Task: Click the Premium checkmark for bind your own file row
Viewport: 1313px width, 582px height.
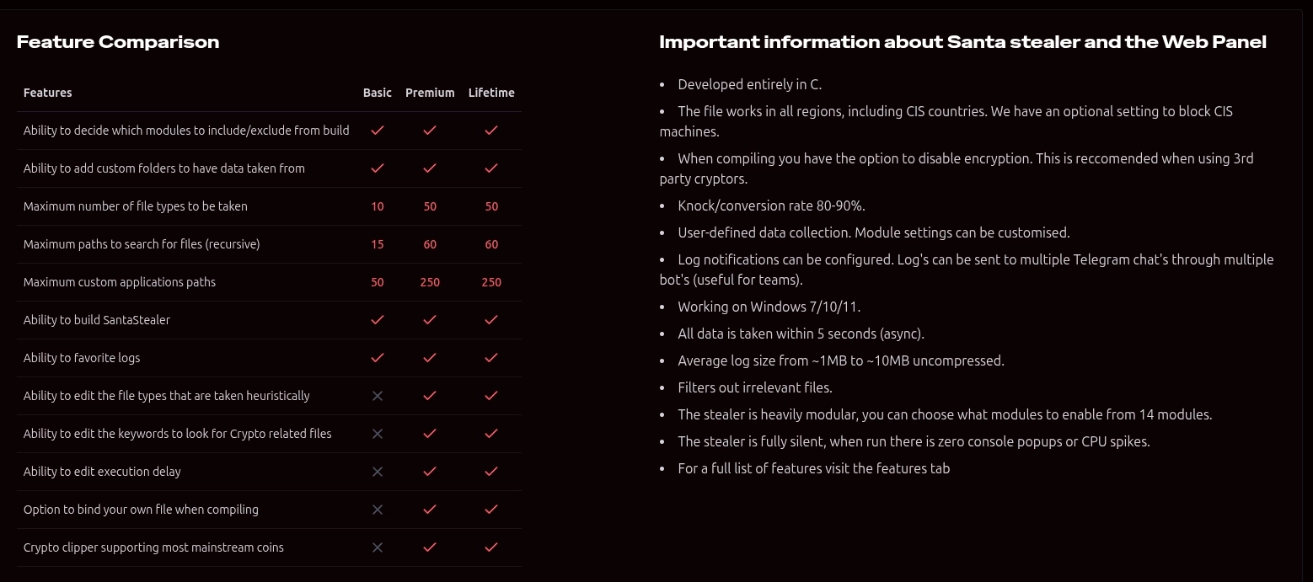Action: click(430, 510)
